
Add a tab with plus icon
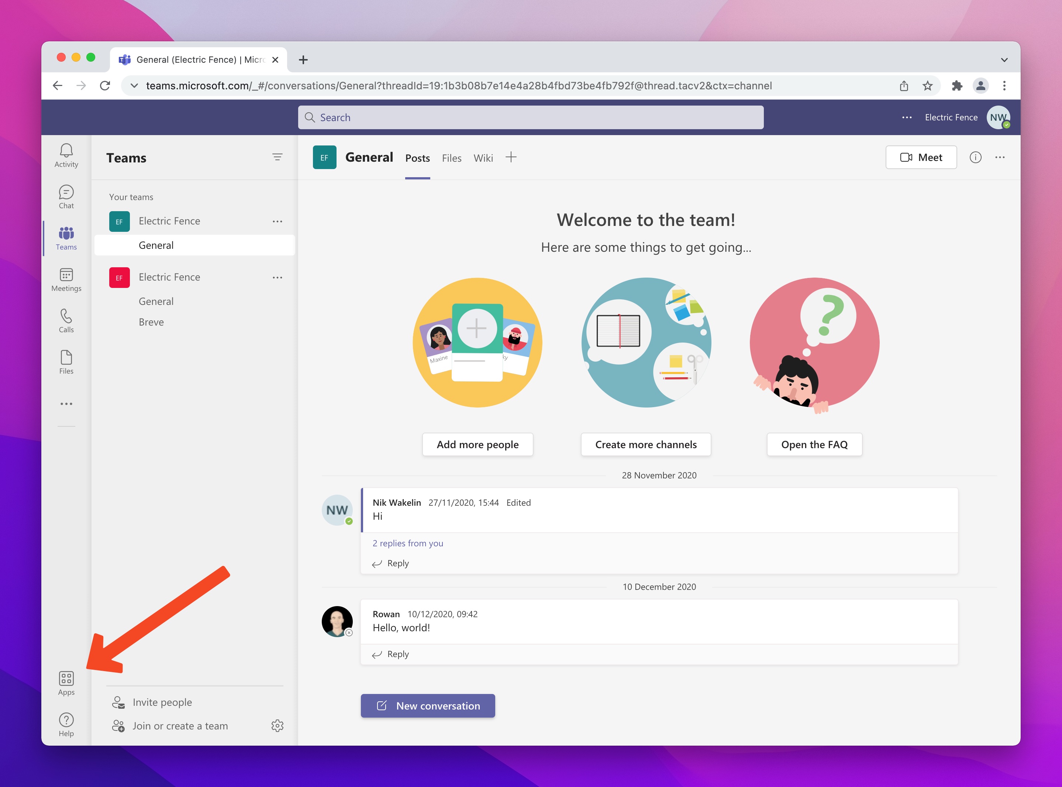(x=511, y=157)
